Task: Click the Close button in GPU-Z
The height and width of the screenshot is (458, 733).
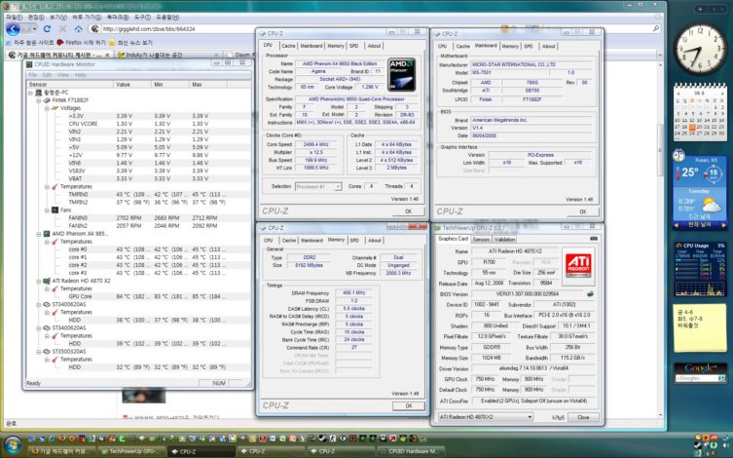Action: click(x=583, y=417)
